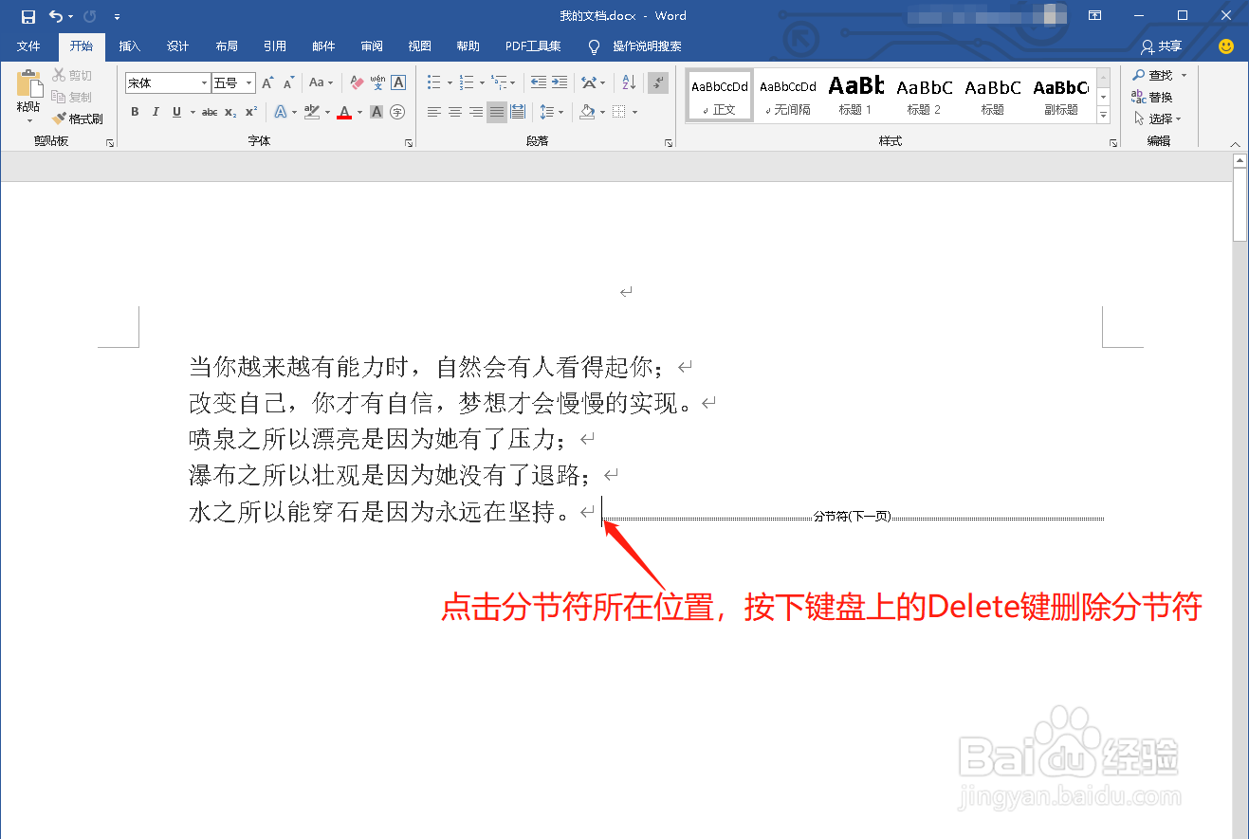Increase font size with grow-font icon

click(268, 83)
